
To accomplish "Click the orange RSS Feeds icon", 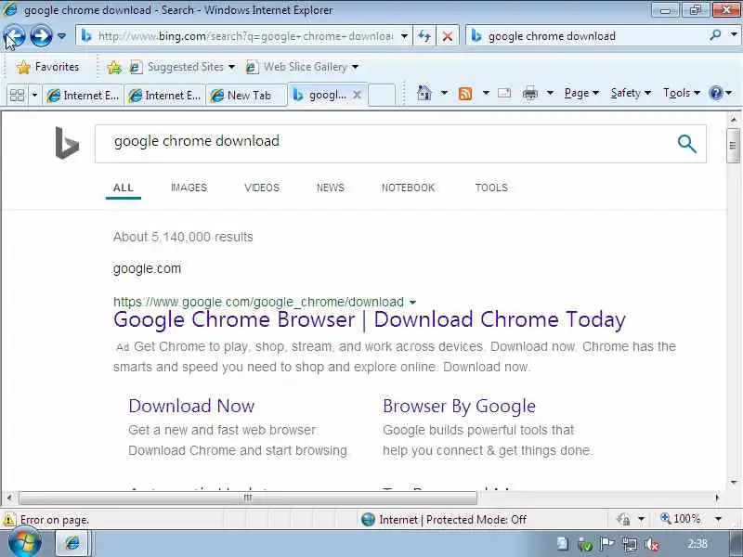I will (465, 94).
